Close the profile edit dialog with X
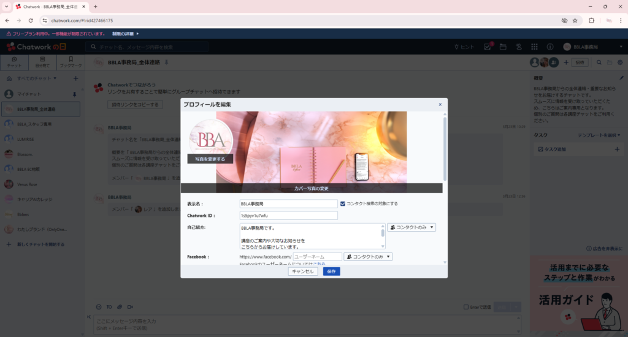Viewport: 628px width, 337px height. click(440, 105)
